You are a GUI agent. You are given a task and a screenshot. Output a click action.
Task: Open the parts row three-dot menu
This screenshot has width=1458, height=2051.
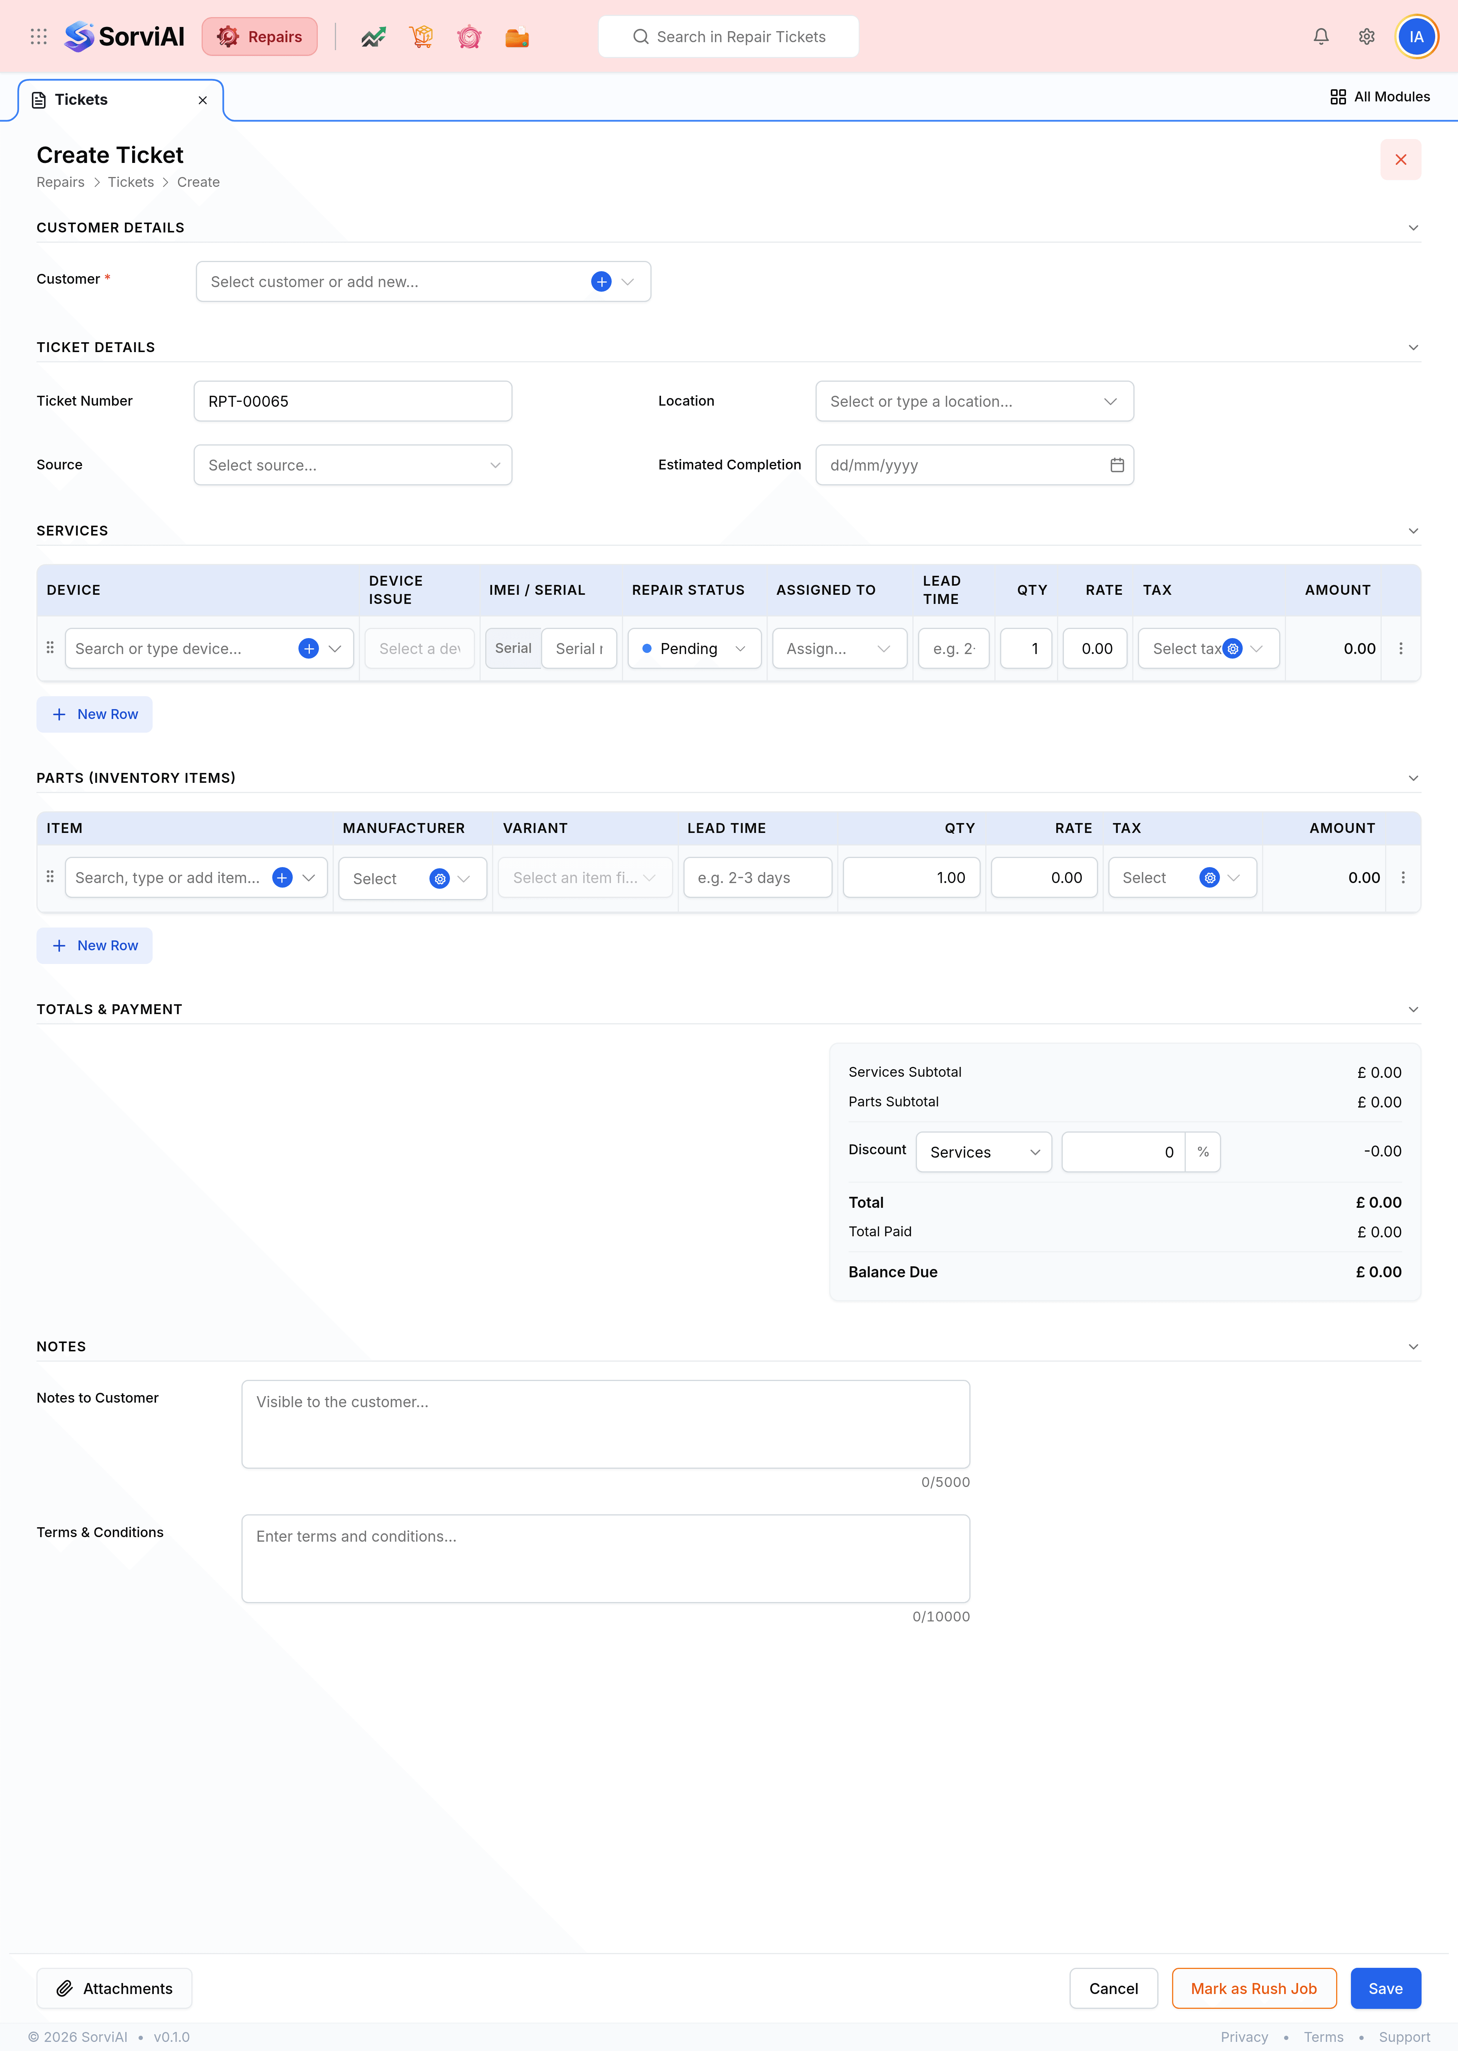point(1403,877)
